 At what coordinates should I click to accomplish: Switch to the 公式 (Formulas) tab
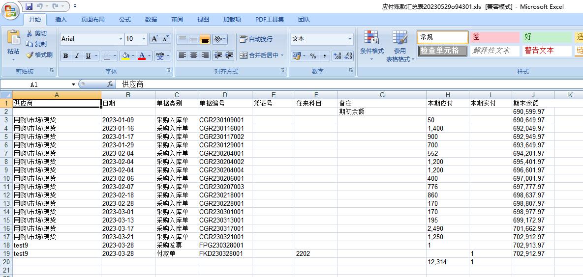[125, 20]
